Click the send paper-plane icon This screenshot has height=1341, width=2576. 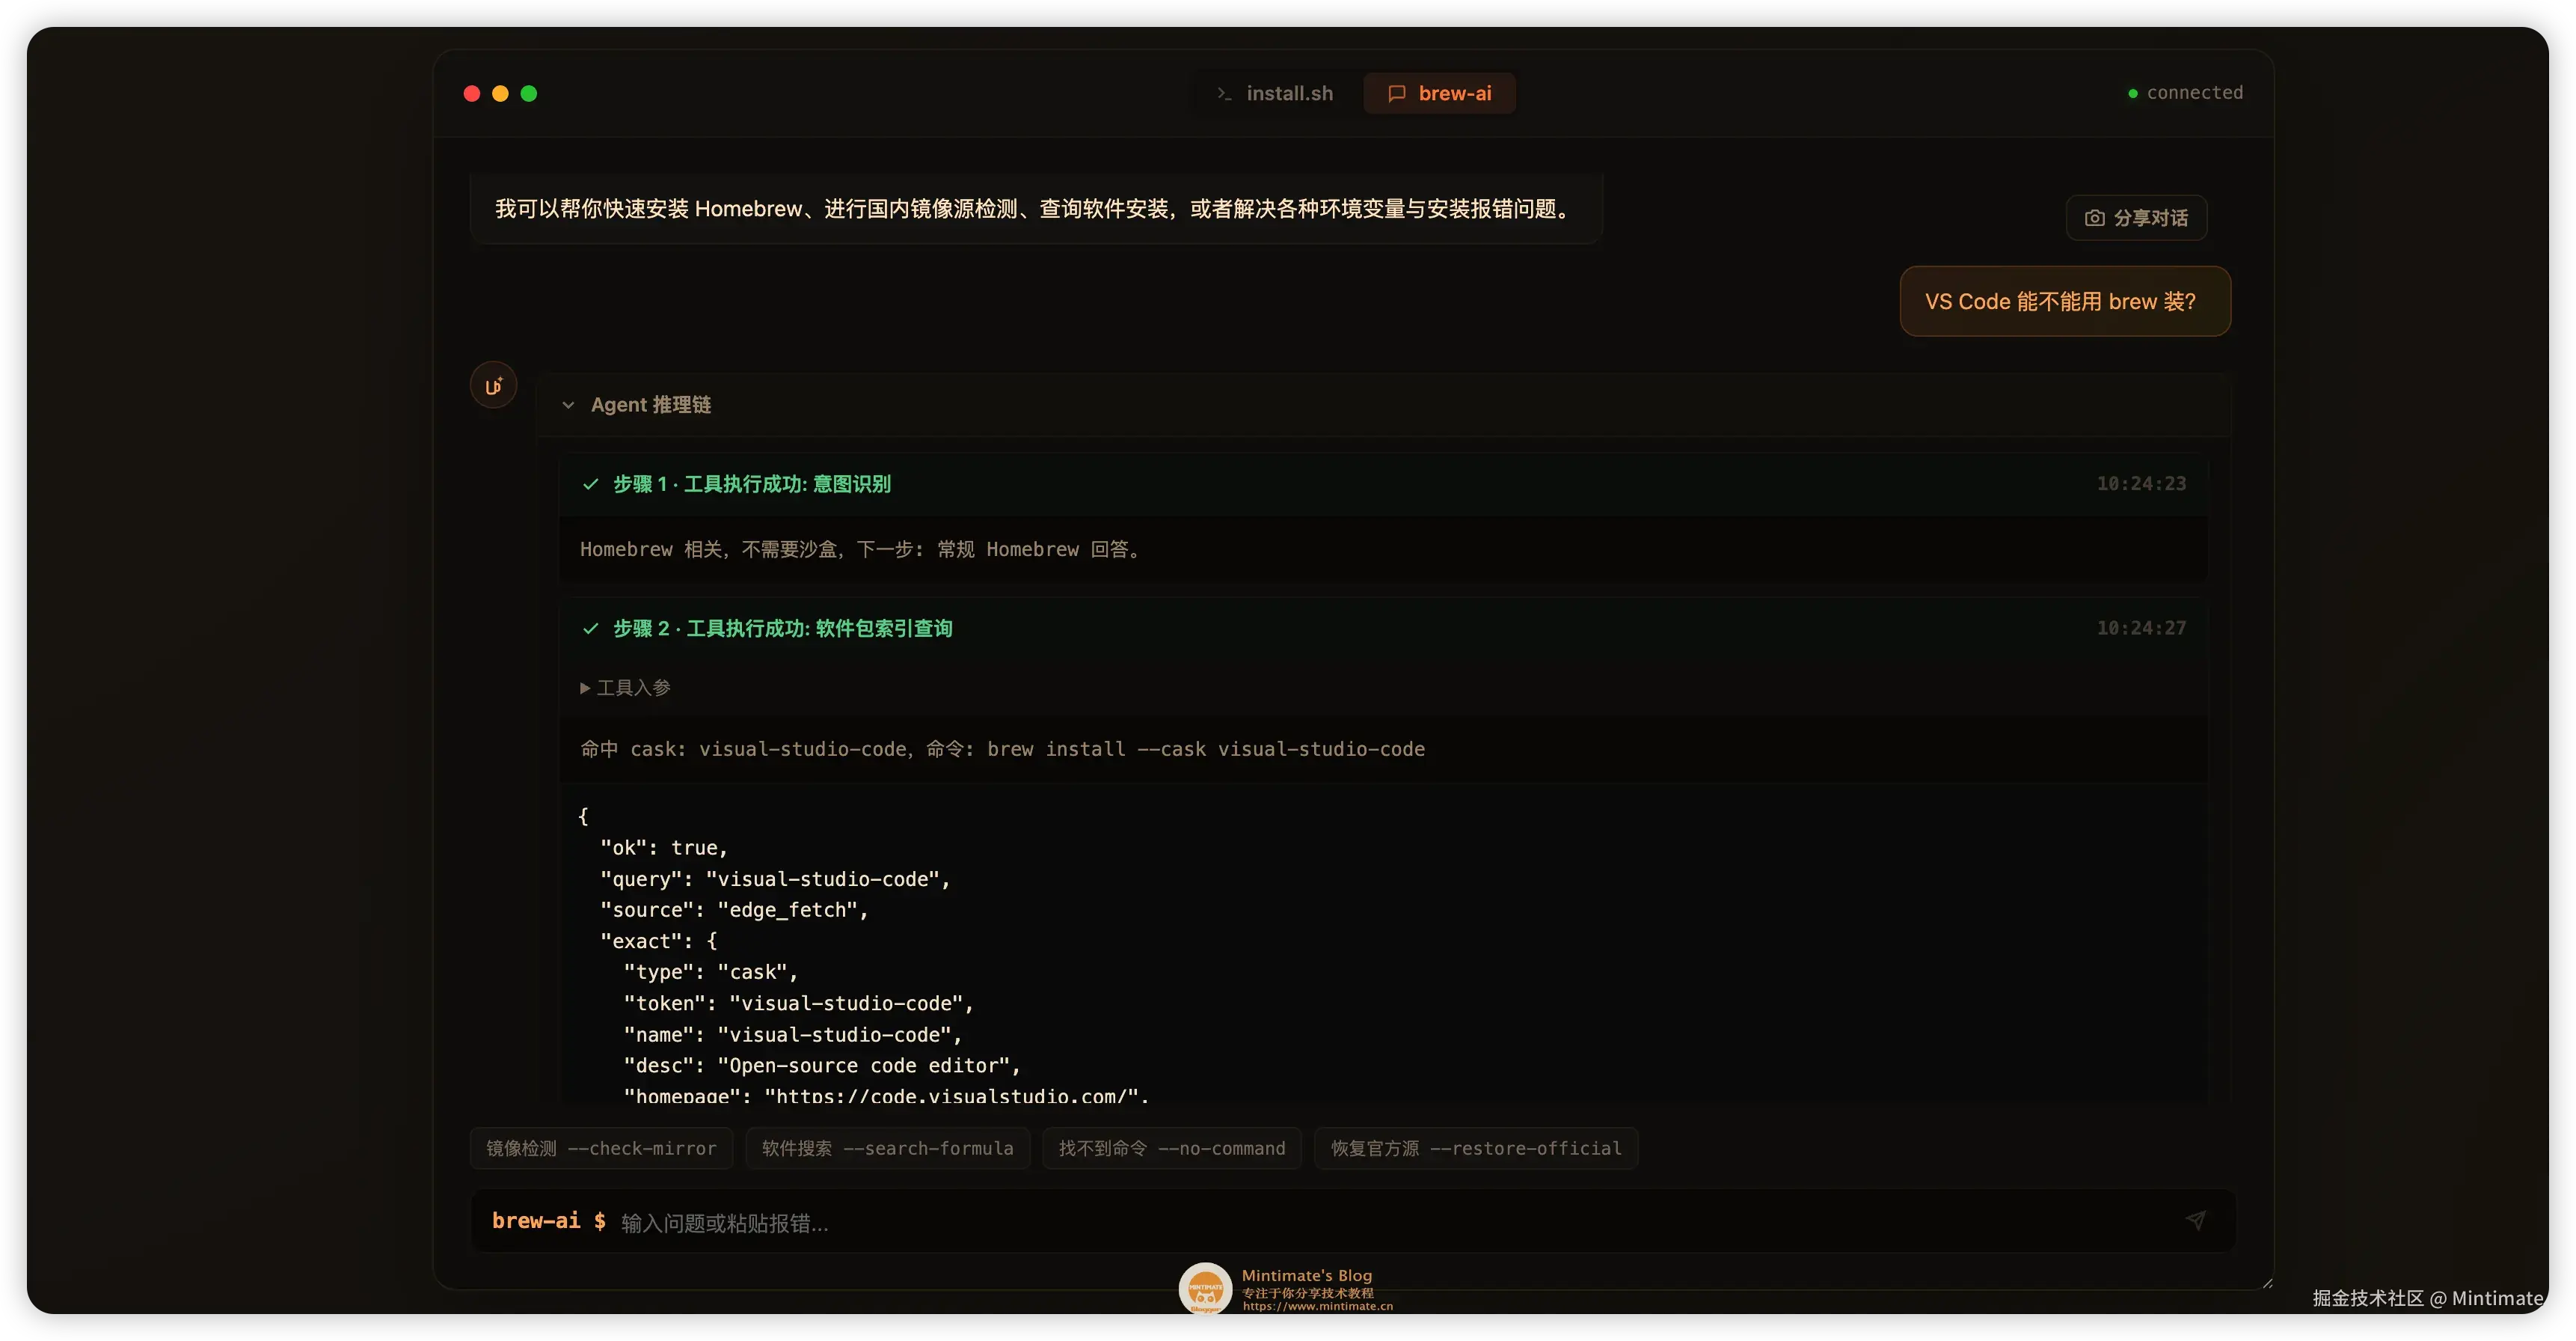pyautogui.click(x=2195, y=1220)
